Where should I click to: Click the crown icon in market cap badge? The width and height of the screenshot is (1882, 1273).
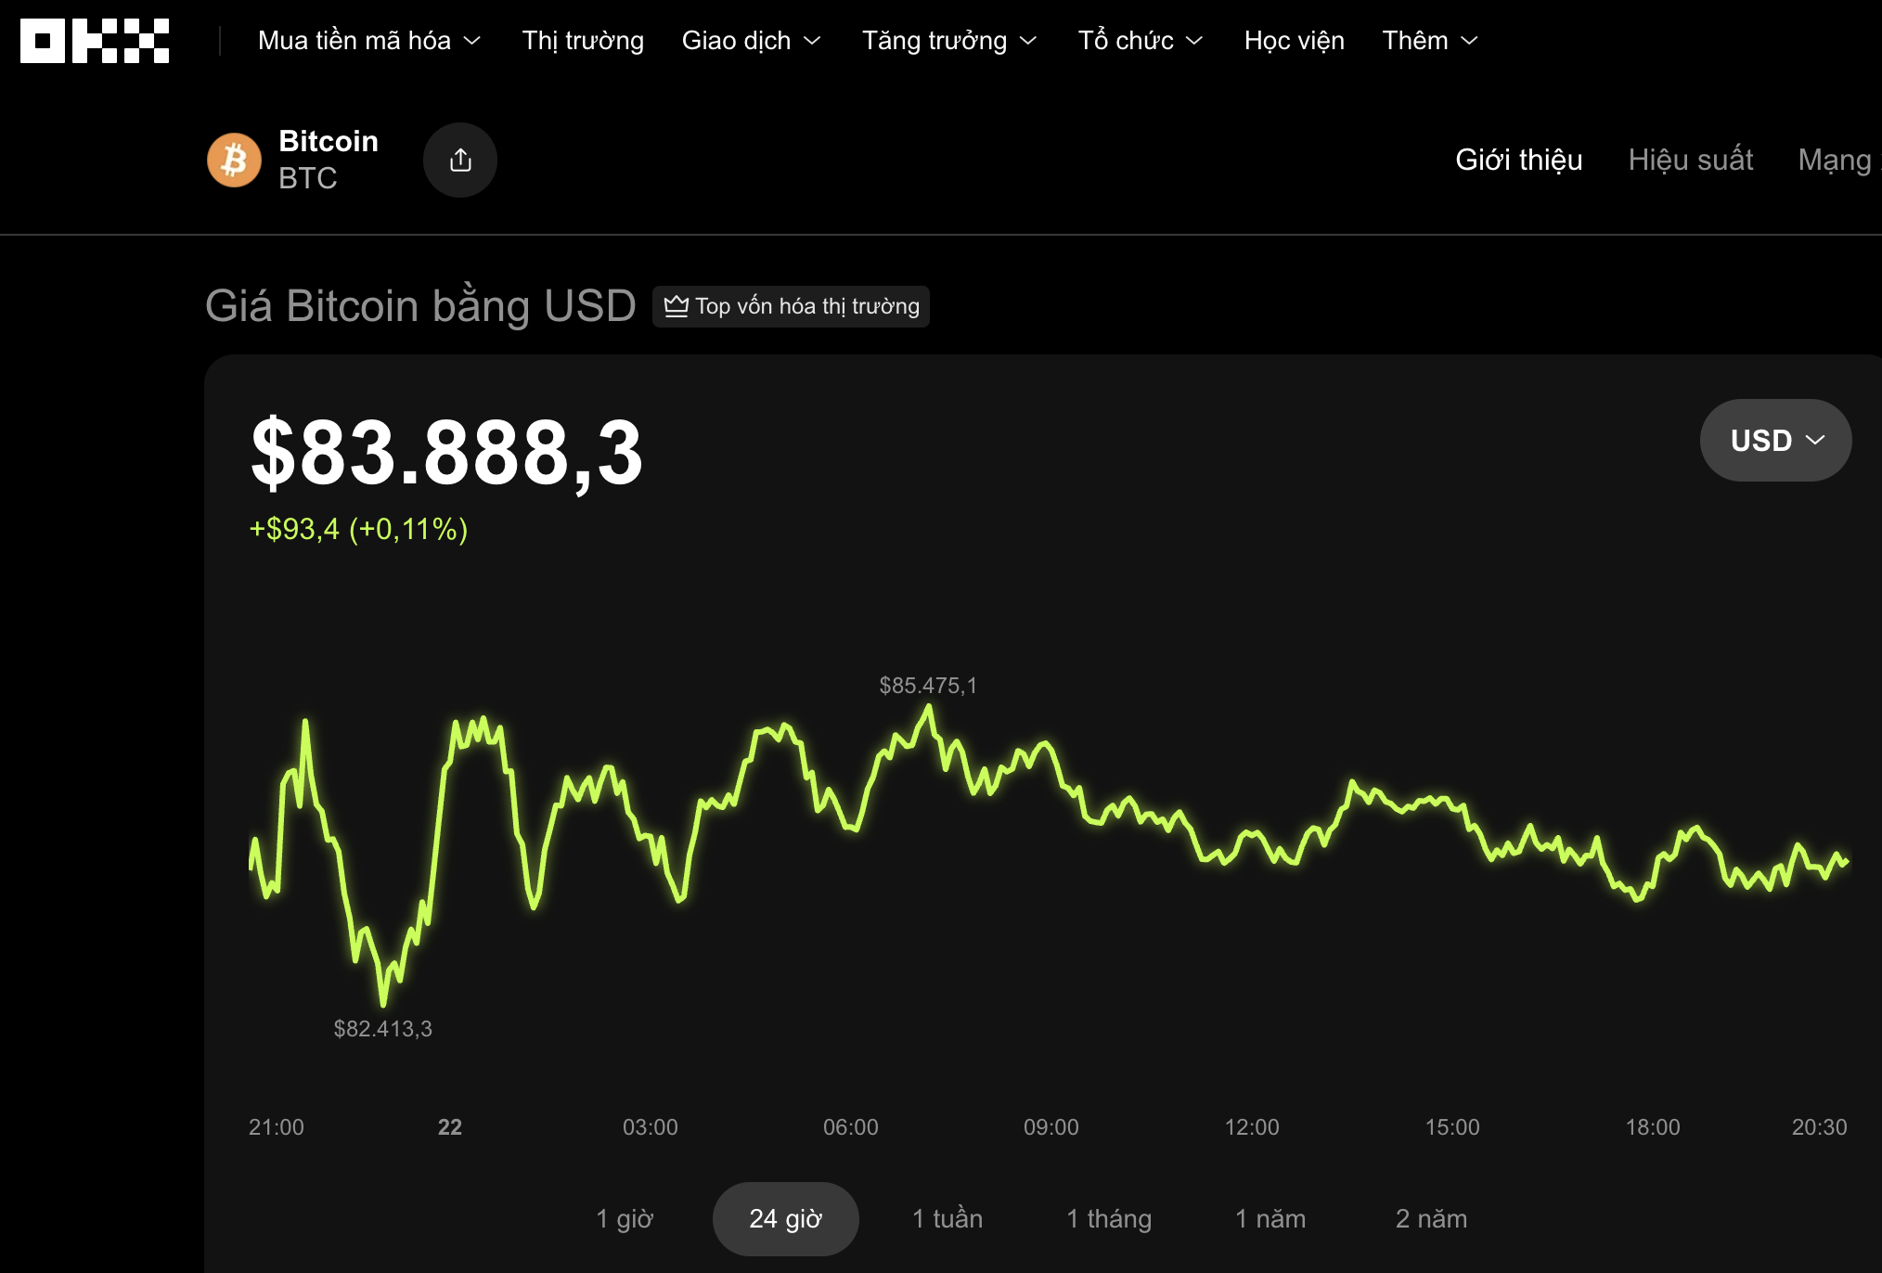677,306
